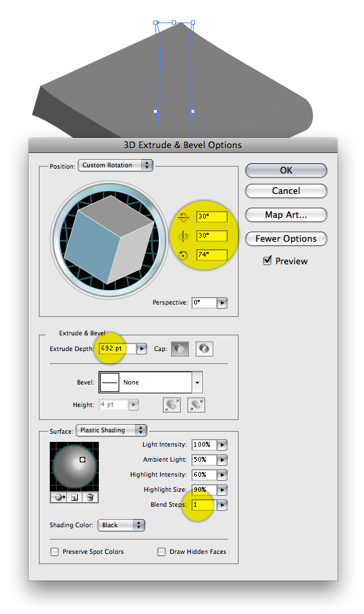
Task: Turn cap off for hollow appearance
Action: [204, 348]
